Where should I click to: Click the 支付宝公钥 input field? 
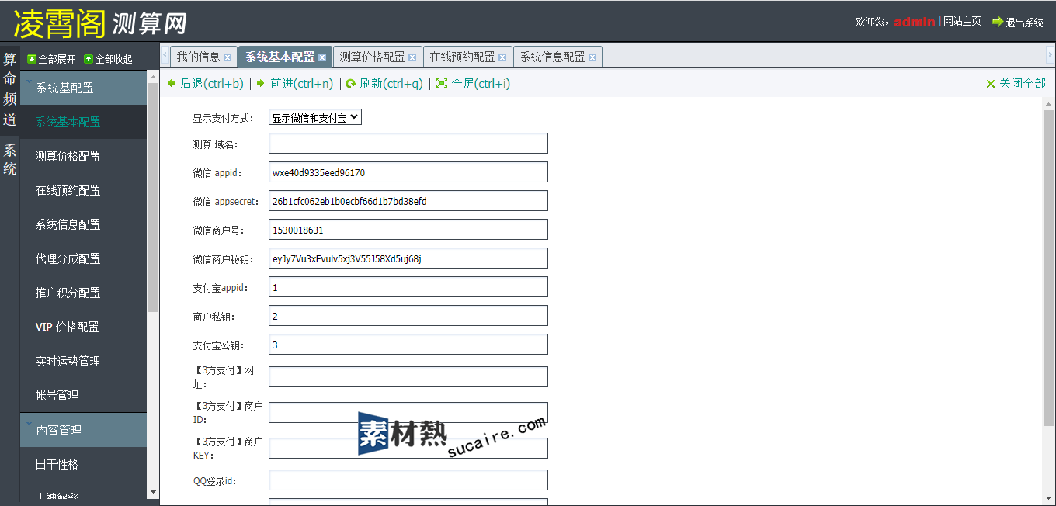coord(408,345)
